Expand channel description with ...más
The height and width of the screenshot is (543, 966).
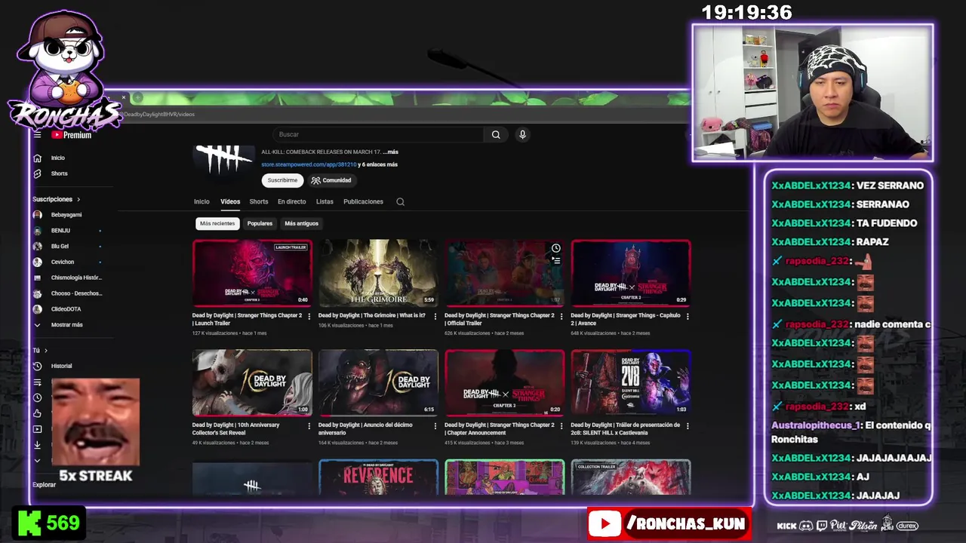390,152
